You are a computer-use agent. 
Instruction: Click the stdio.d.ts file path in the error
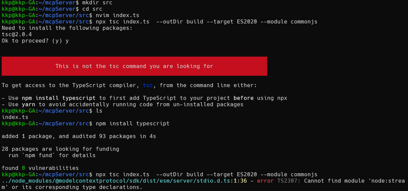tap(116, 181)
